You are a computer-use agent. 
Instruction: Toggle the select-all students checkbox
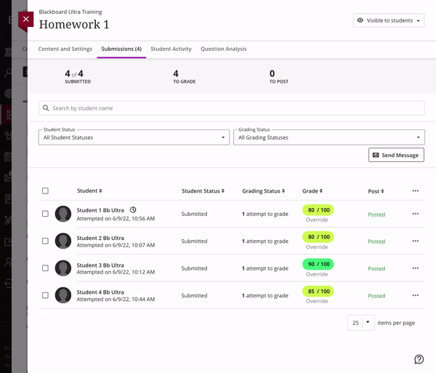pos(45,190)
